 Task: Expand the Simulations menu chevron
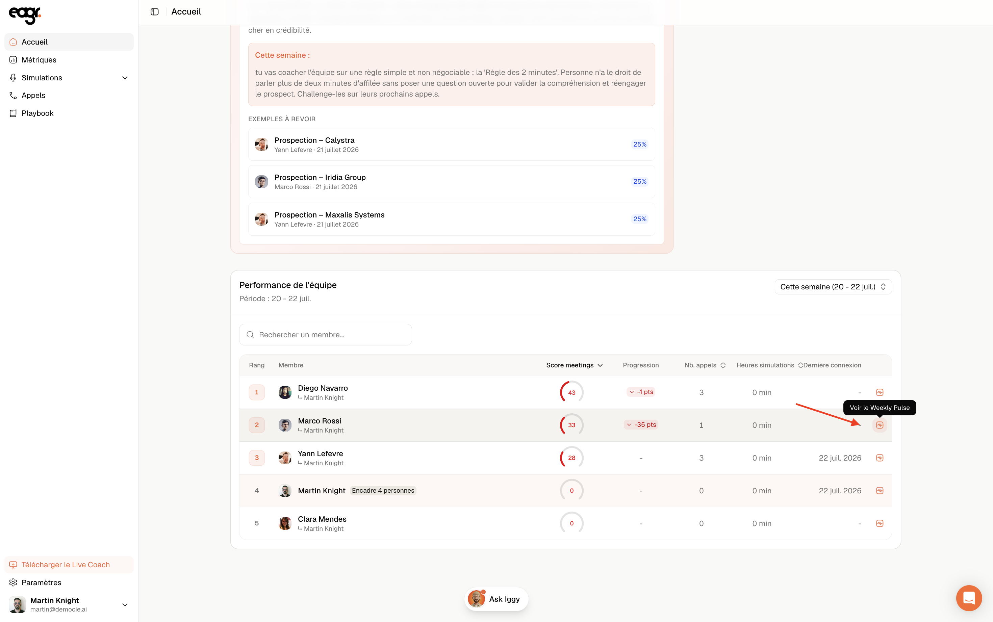point(125,78)
